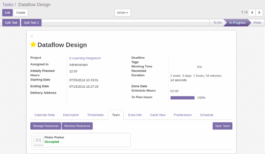This screenshot has width=265, height=154.
Task: Toggle the priority star beside Dataflow Design
Action: (33, 45)
